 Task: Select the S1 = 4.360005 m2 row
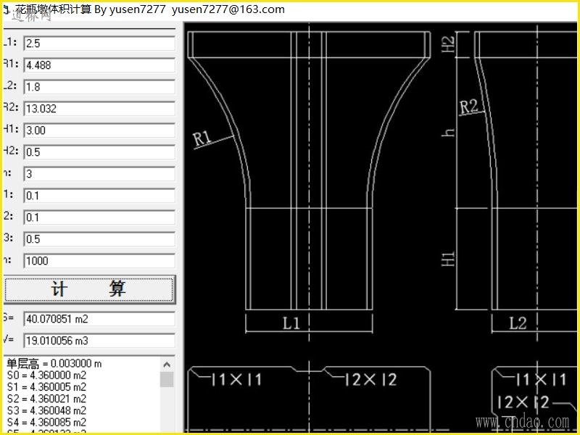click(x=46, y=387)
